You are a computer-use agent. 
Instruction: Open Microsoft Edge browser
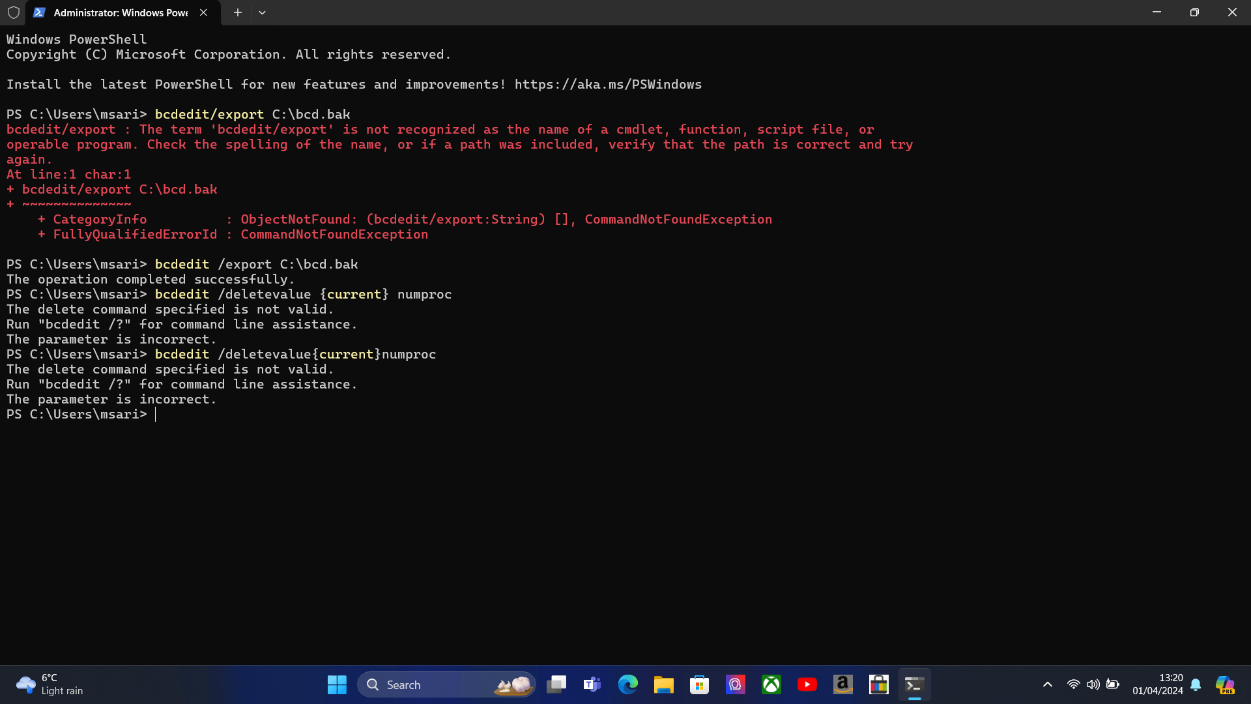(x=628, y=684)
